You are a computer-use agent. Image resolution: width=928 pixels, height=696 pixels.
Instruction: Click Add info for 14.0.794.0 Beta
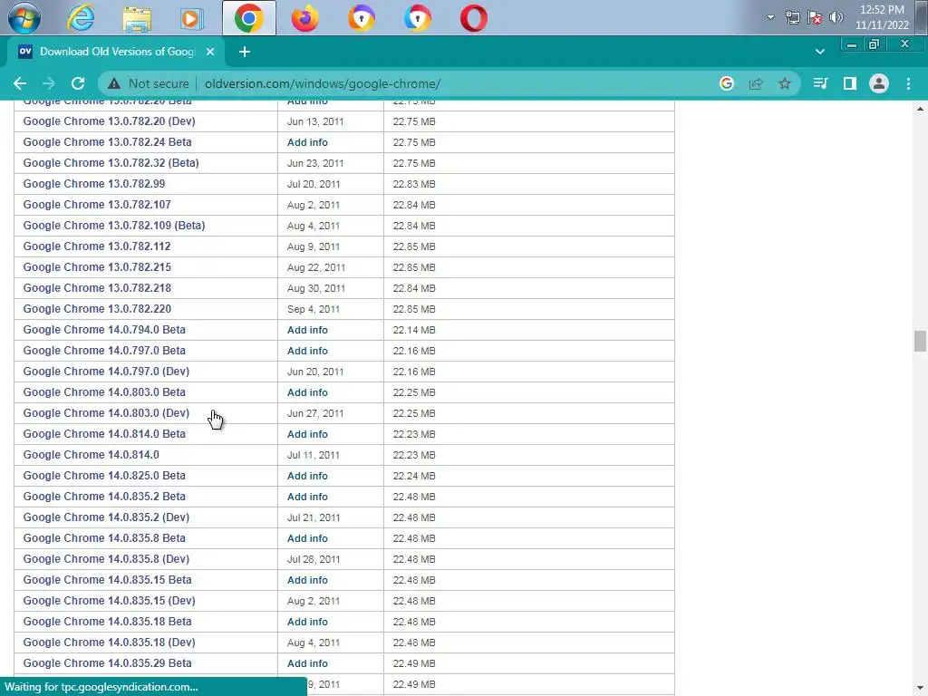coord(307,330)
